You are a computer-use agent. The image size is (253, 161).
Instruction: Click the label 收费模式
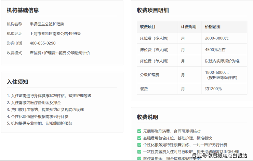tap(14, 53)
